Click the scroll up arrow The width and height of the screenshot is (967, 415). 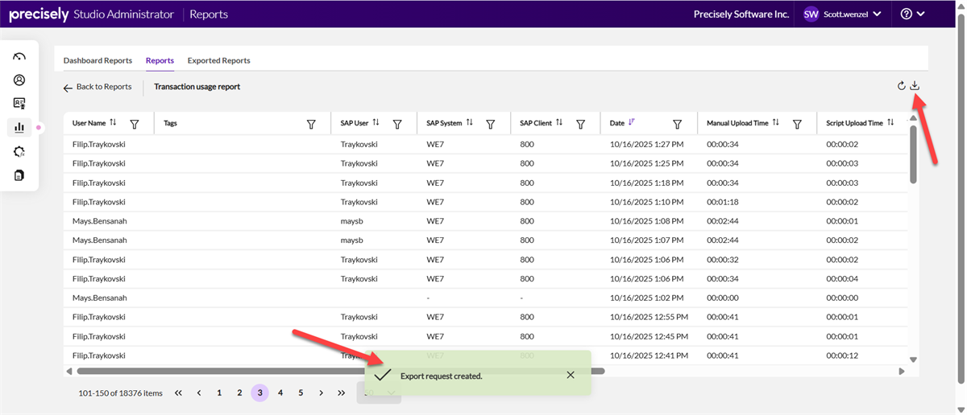tap(913, 118)
